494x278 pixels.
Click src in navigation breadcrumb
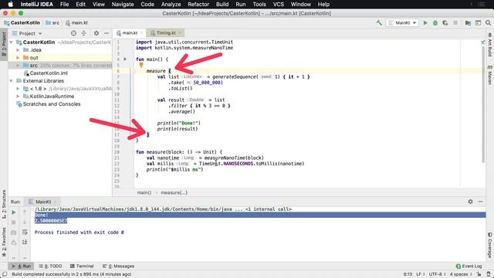(x=52, y=22)
